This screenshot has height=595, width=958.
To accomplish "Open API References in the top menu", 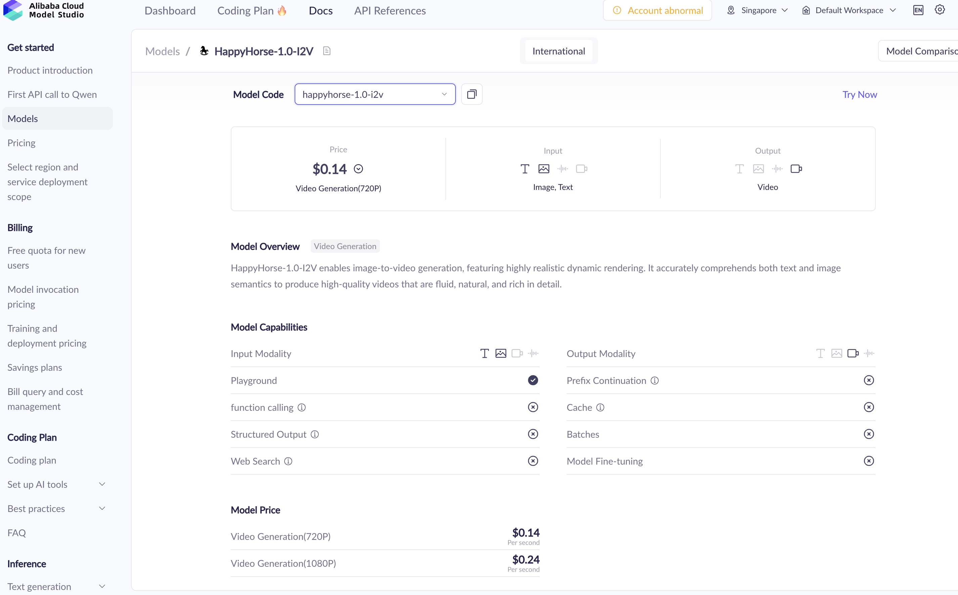I will pos(390,11).
